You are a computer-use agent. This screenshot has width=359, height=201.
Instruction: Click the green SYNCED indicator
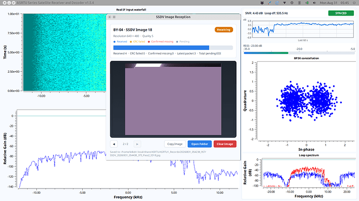[x=341, y=13]
